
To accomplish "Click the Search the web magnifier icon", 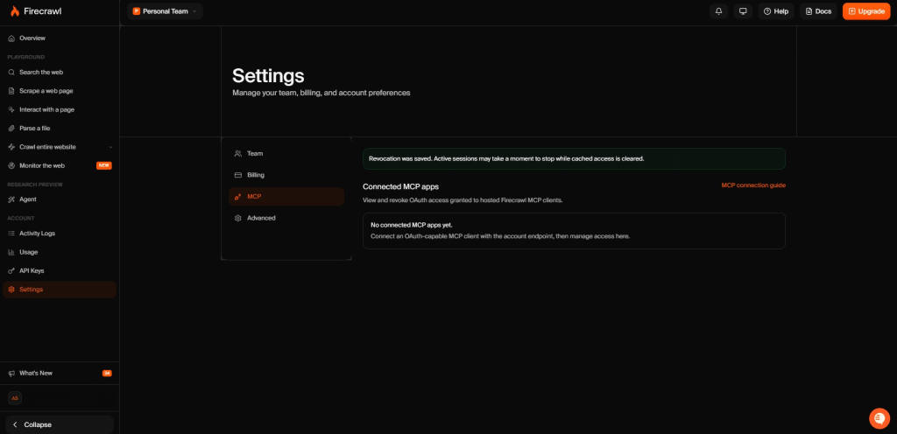I will coord(11,73).
